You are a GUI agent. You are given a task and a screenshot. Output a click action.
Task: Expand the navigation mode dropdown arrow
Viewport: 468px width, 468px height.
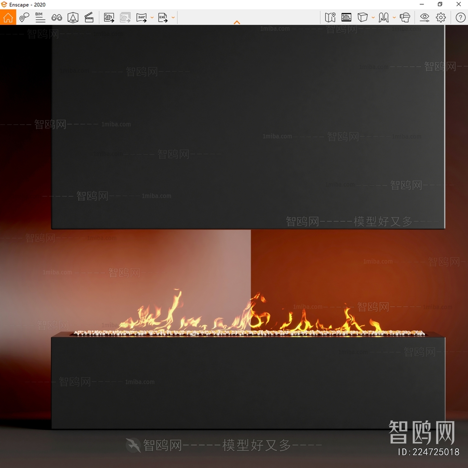394,18
